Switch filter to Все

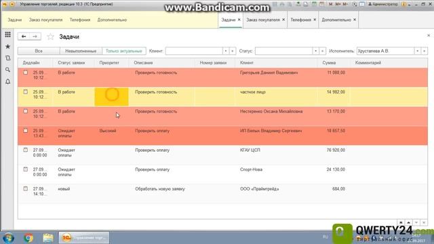39,51
